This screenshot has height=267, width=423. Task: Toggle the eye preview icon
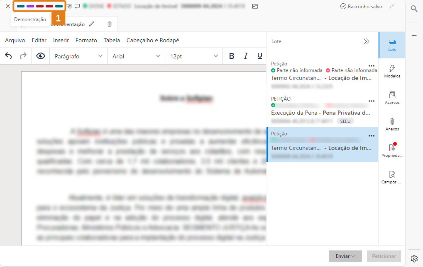point(40,56)
